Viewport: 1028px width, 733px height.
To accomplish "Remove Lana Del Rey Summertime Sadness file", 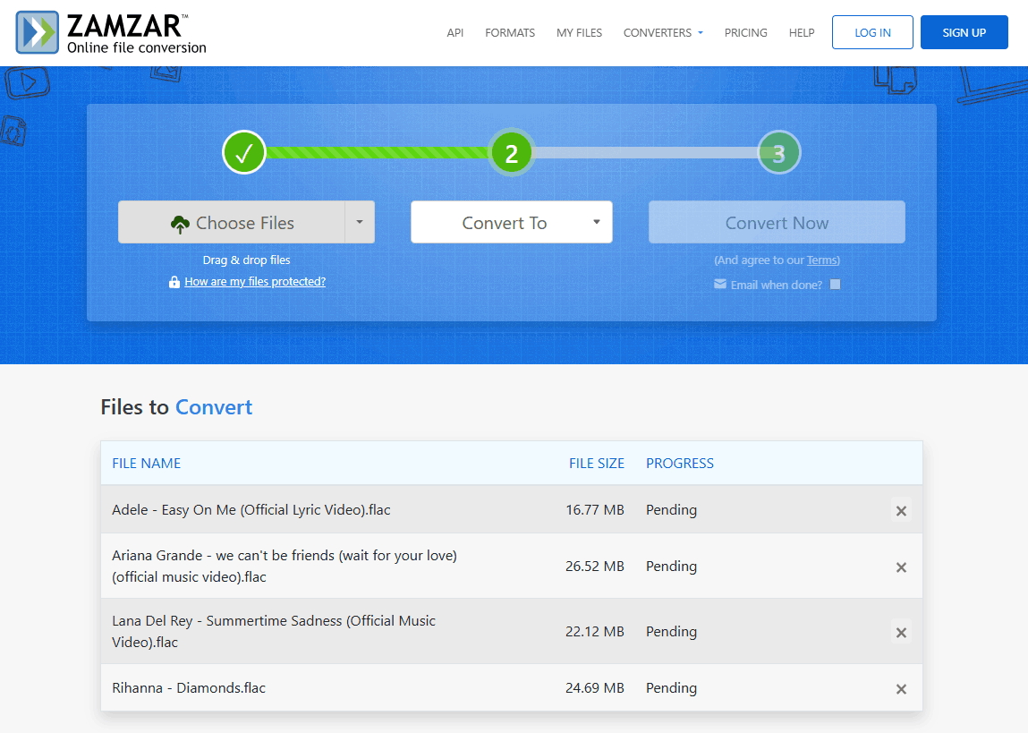I will click(901, 633).
